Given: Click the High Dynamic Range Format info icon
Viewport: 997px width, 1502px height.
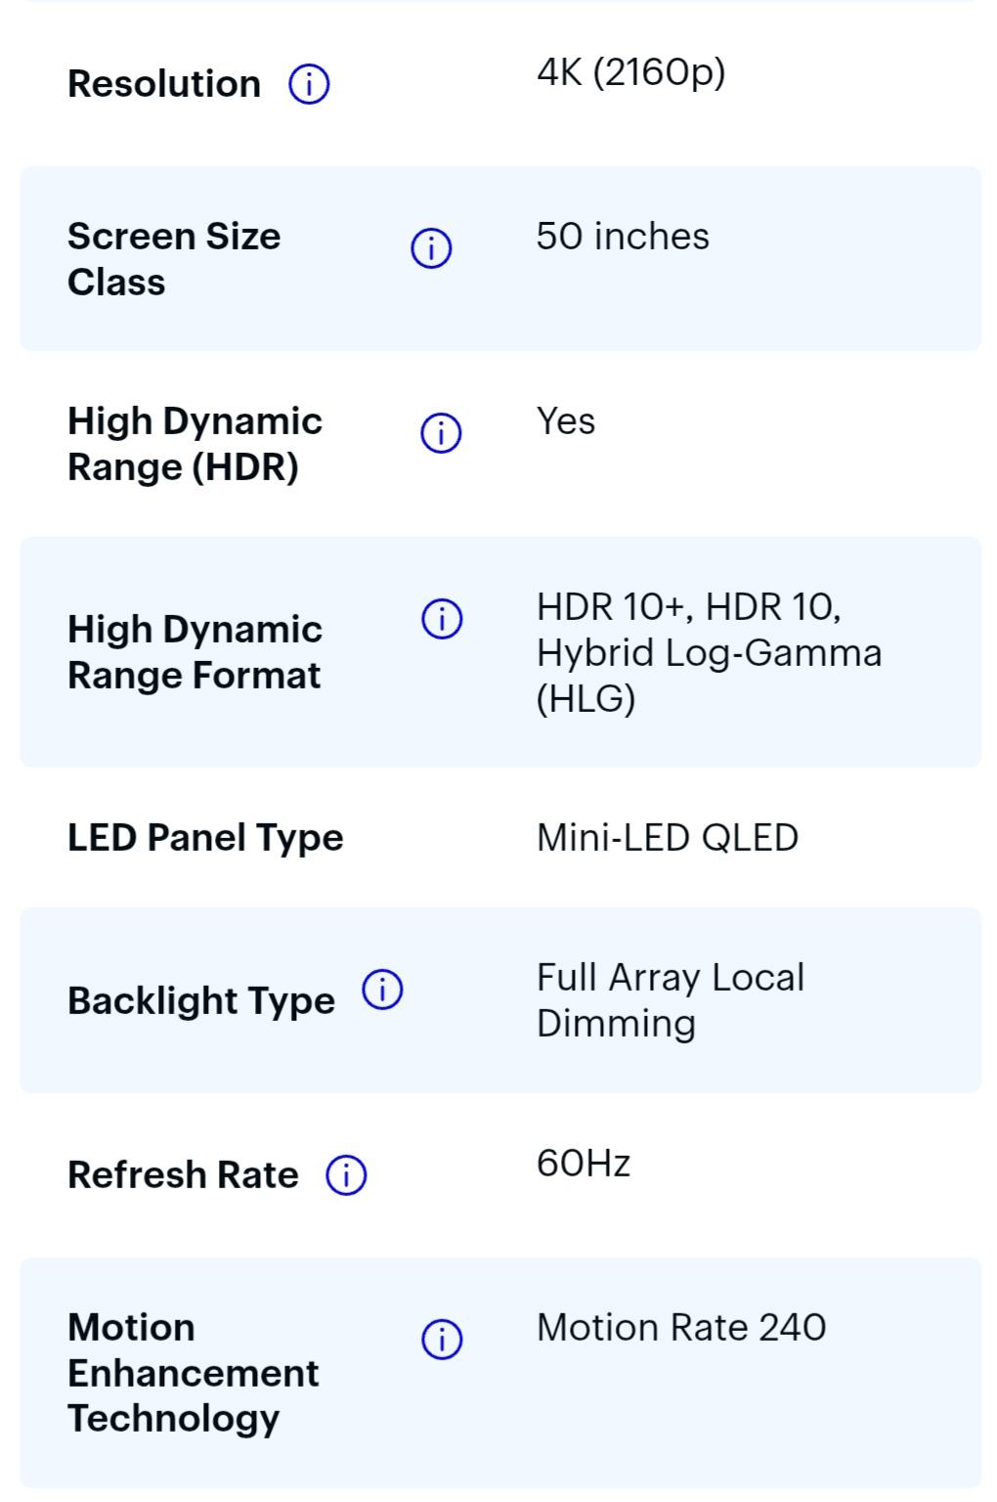Looking at the screenshot, I should point(442,619).
